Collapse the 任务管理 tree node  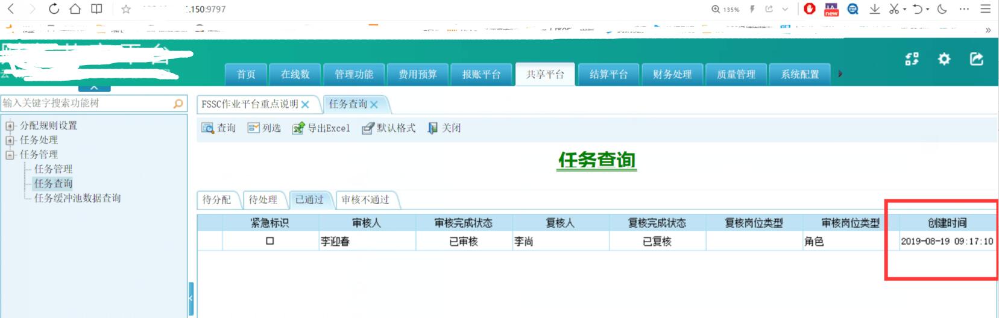[x=10, y=155]
